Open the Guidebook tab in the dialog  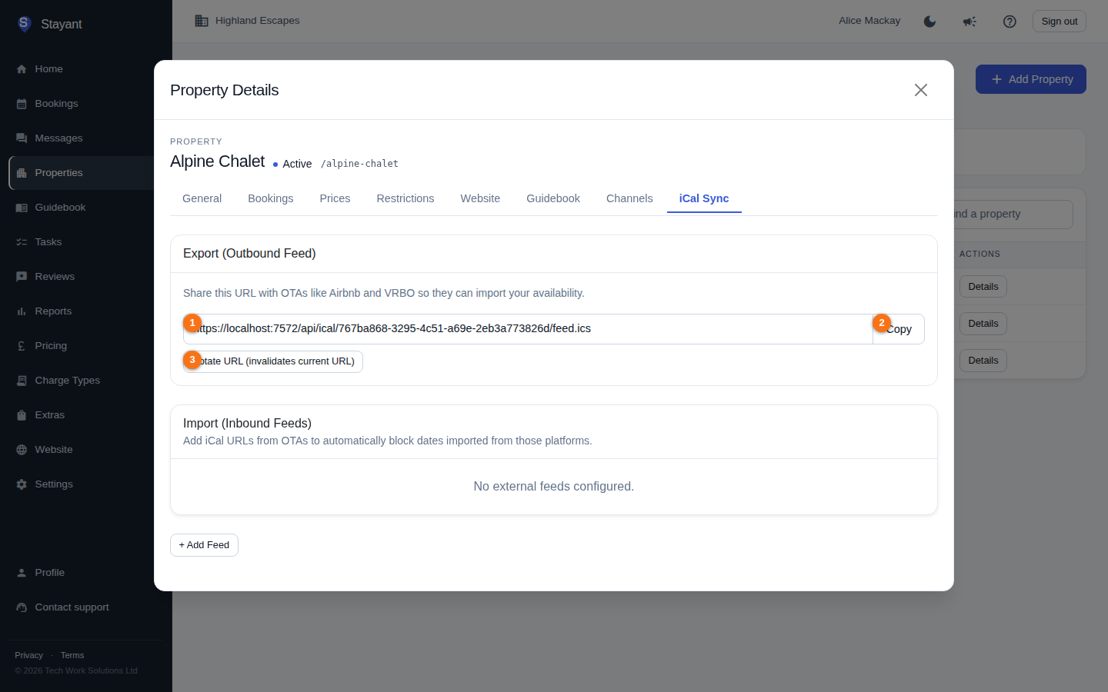553,198
